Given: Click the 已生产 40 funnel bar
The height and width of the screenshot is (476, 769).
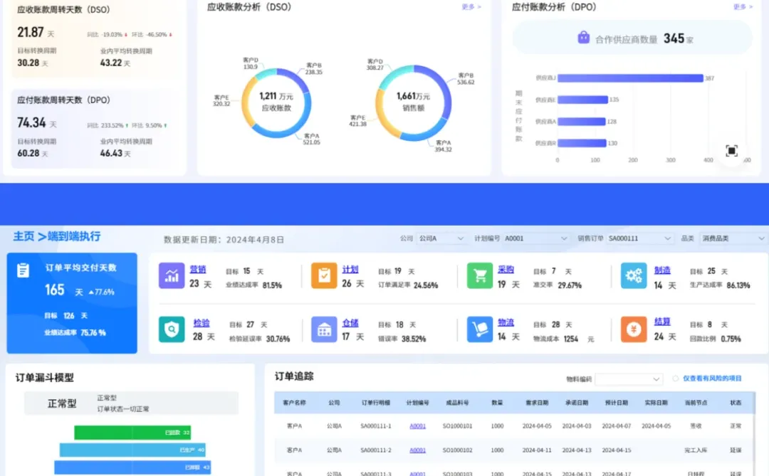Looking at the screenshot, I should pos(132,450).
